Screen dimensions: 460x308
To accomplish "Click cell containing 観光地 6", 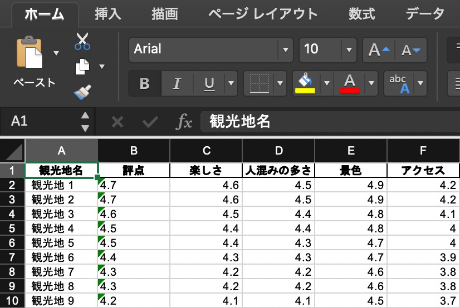I will coord(61,257).
